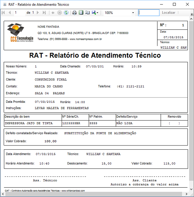Refresh the report with green arrows icon
Image resolution: width=194 pixels, height=197 pixels.
[x=66, y=13]
